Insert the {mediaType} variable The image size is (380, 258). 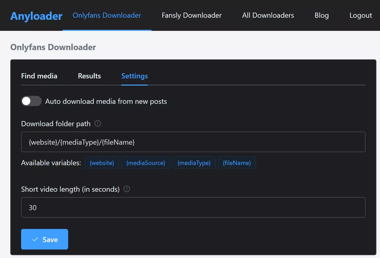click(x=194, y=163)
